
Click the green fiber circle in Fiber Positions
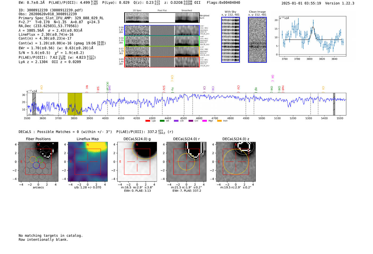39,160
